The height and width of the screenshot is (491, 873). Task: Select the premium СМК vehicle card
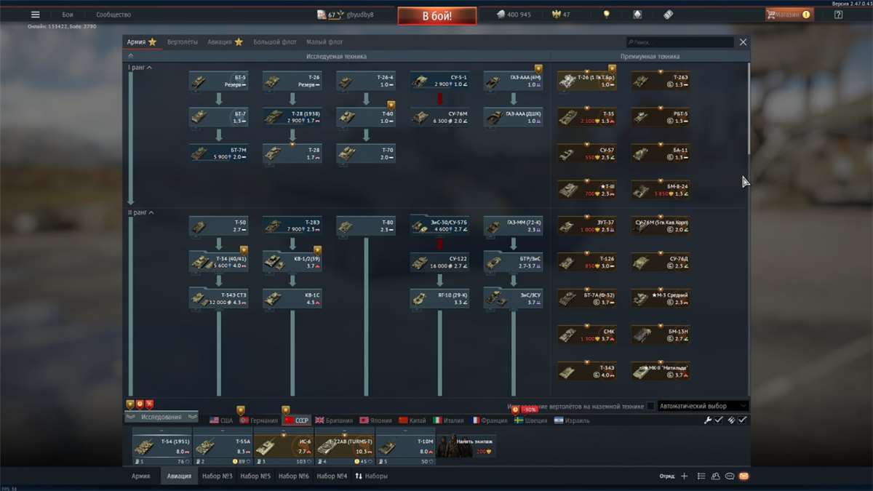[587, 335]
